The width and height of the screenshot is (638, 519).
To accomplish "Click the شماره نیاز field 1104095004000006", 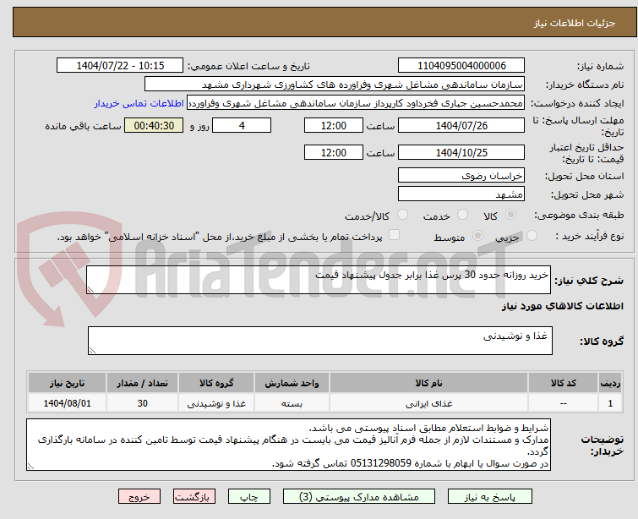I will tap(461, 66).
